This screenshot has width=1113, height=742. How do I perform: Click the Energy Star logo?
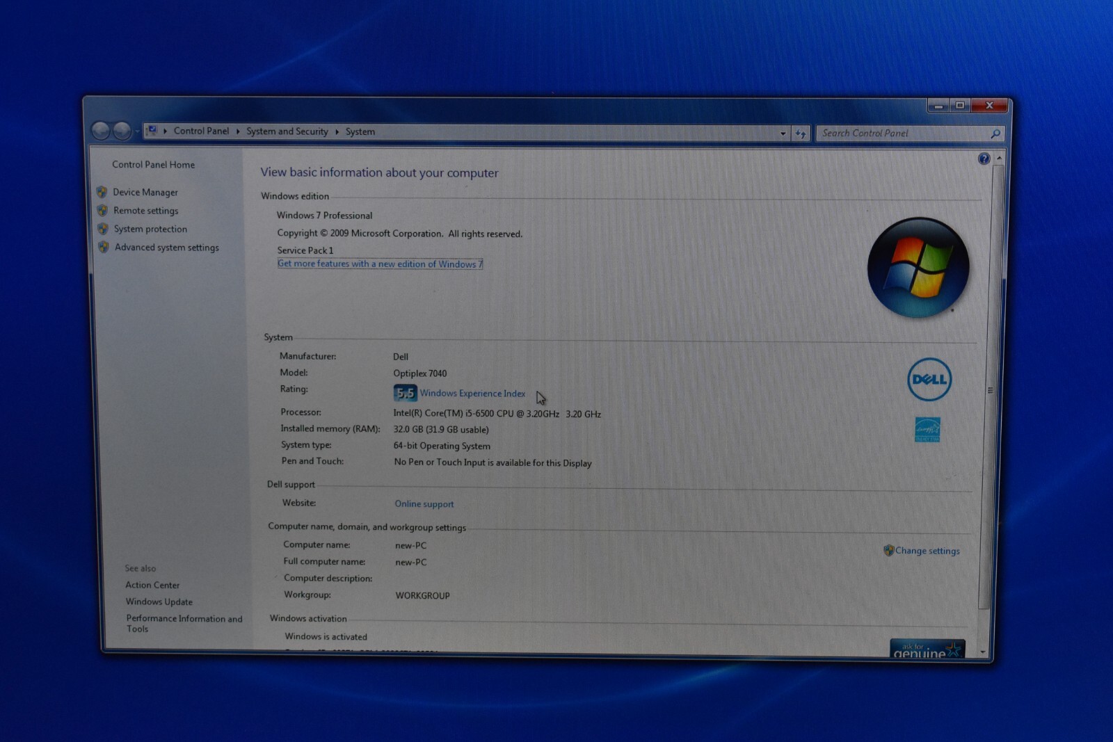(927, 430)
